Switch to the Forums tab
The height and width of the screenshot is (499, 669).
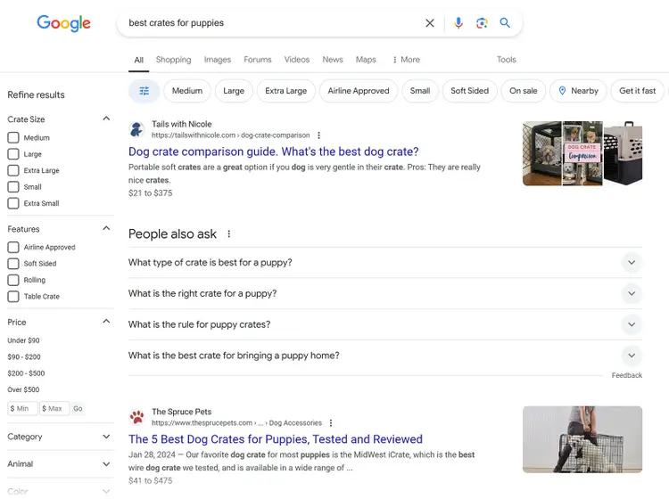(x=258, y=60)
